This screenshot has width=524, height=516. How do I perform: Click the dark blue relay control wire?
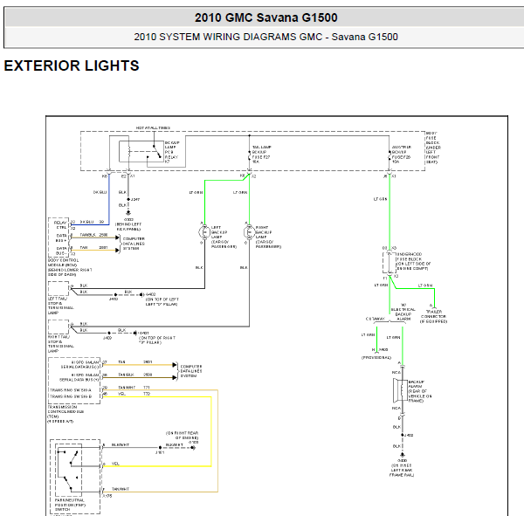tap(109, 199)
